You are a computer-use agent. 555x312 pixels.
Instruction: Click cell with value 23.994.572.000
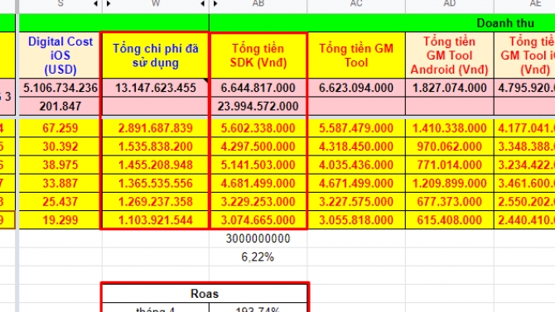click(258, 106)
